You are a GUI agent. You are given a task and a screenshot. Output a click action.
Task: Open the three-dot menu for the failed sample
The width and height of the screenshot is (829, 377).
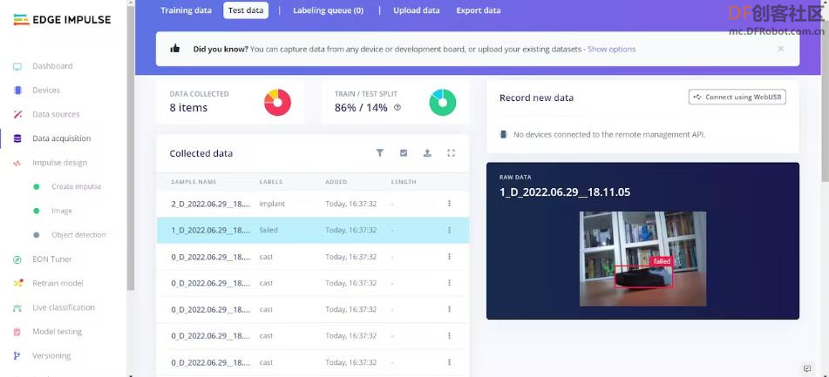click(450, 230)
